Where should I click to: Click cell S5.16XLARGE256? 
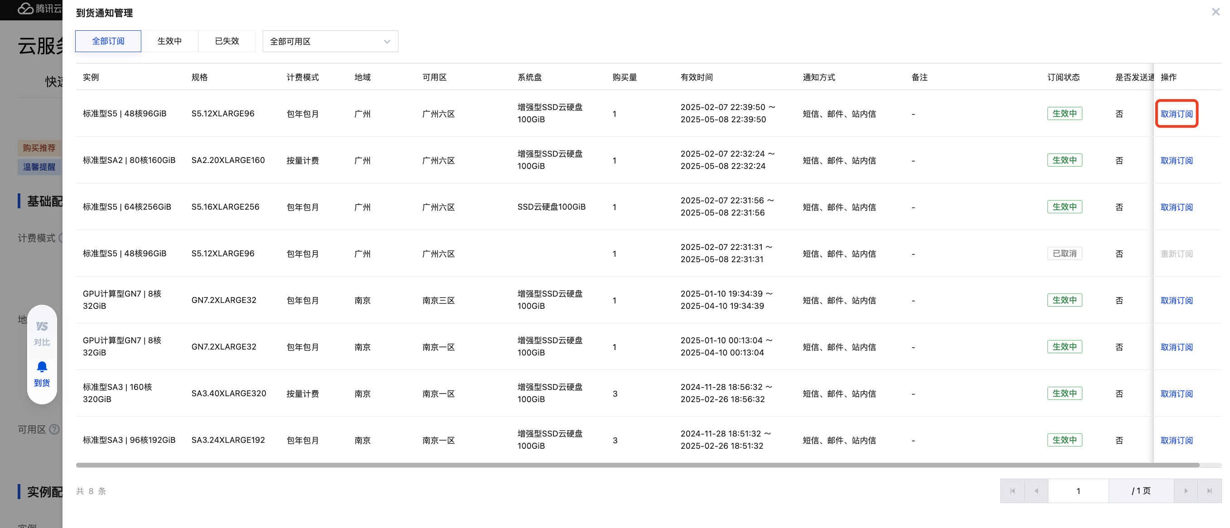click(225, 207)
